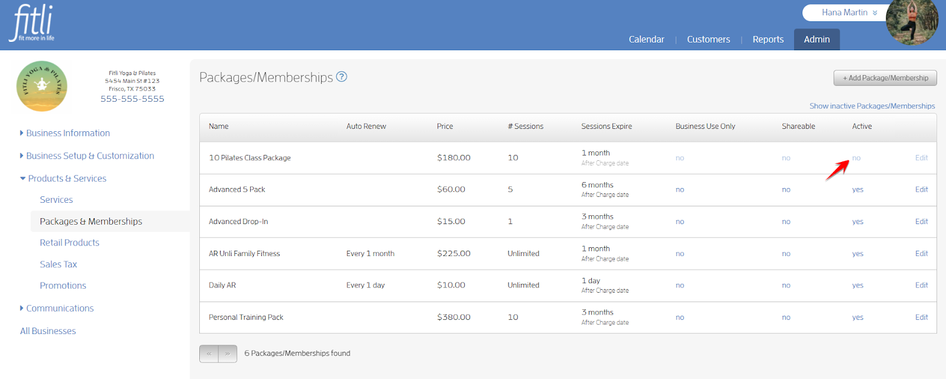
Task: Click the Name column header
Action: point(218,127)
